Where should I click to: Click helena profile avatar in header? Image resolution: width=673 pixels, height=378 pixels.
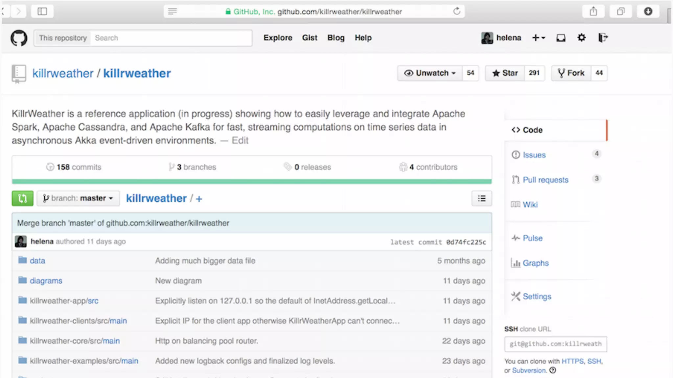[487, 38]
